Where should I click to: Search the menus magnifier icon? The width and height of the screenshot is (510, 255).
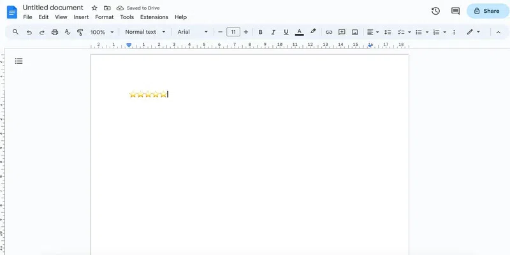(x=15, y=32)
